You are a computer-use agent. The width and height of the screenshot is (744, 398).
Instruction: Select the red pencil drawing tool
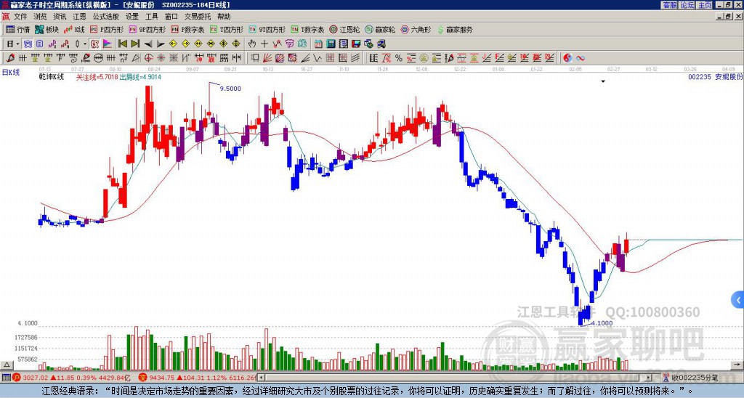(x=10, y=58)
